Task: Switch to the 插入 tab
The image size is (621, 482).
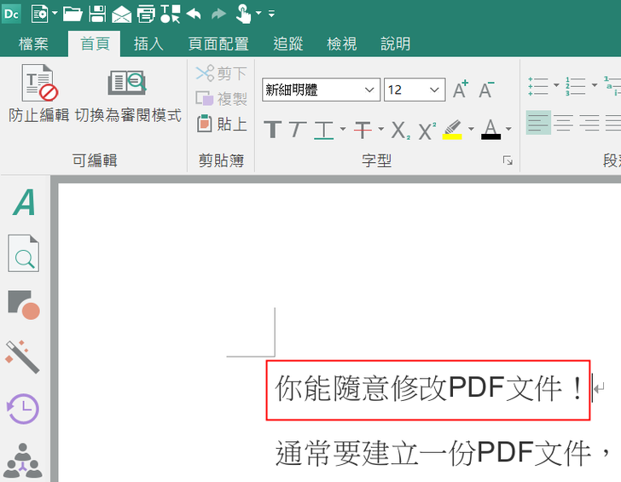Action: tap(148, 44)
